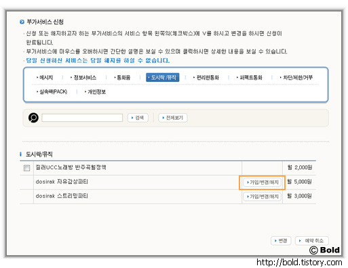Viewport: 348px width, 268px height.
Task: Click 가입/변경/해지 for dosirak 스트리밍파티
Action: click(x=263, y=196)
